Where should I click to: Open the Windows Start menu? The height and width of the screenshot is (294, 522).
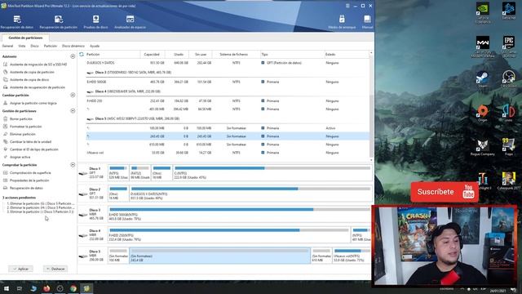(x=6, y=288)
